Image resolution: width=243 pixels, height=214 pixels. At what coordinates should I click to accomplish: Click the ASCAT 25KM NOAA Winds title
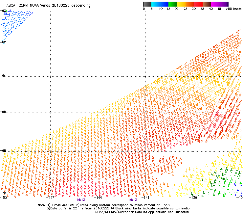48,5
